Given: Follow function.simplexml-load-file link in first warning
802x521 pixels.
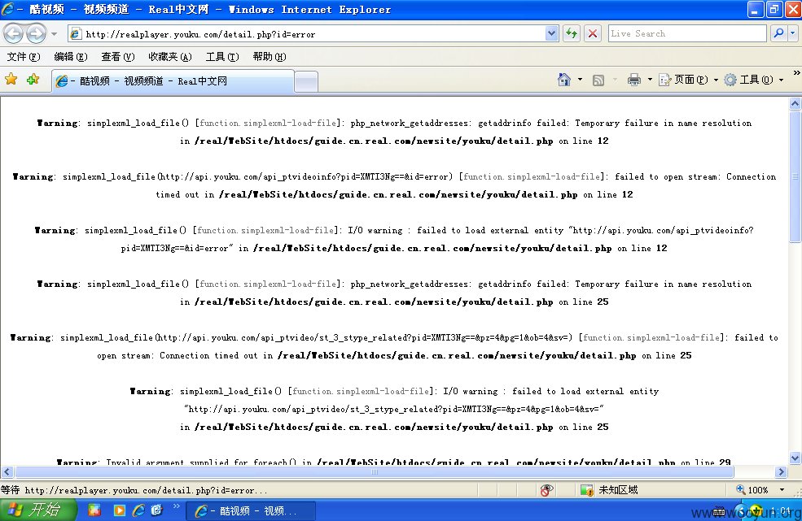Looking at the screenshot, I should coord(268,123).
